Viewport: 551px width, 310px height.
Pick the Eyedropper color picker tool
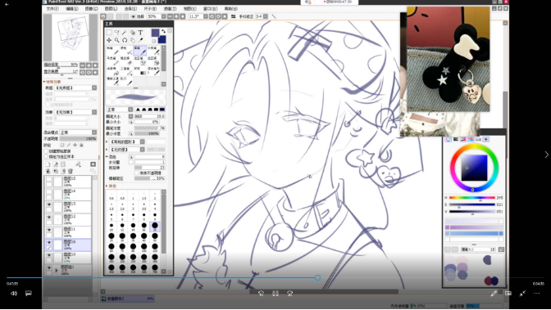pyautogui.click(x=140, y=40)
